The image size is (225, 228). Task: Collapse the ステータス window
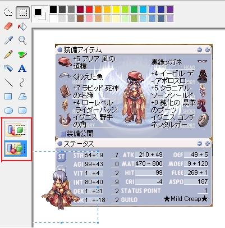[x=200, y=144]
